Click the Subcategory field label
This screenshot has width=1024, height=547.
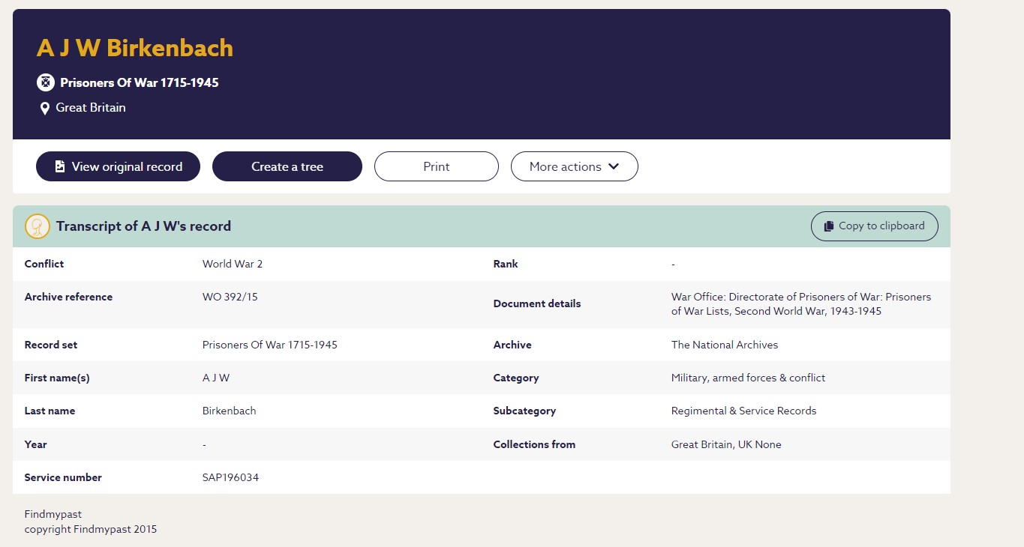524,411
